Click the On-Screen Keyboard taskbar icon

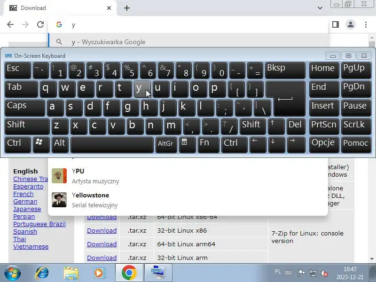158,273
